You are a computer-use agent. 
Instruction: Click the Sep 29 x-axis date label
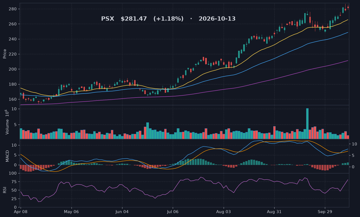[325, 212]
